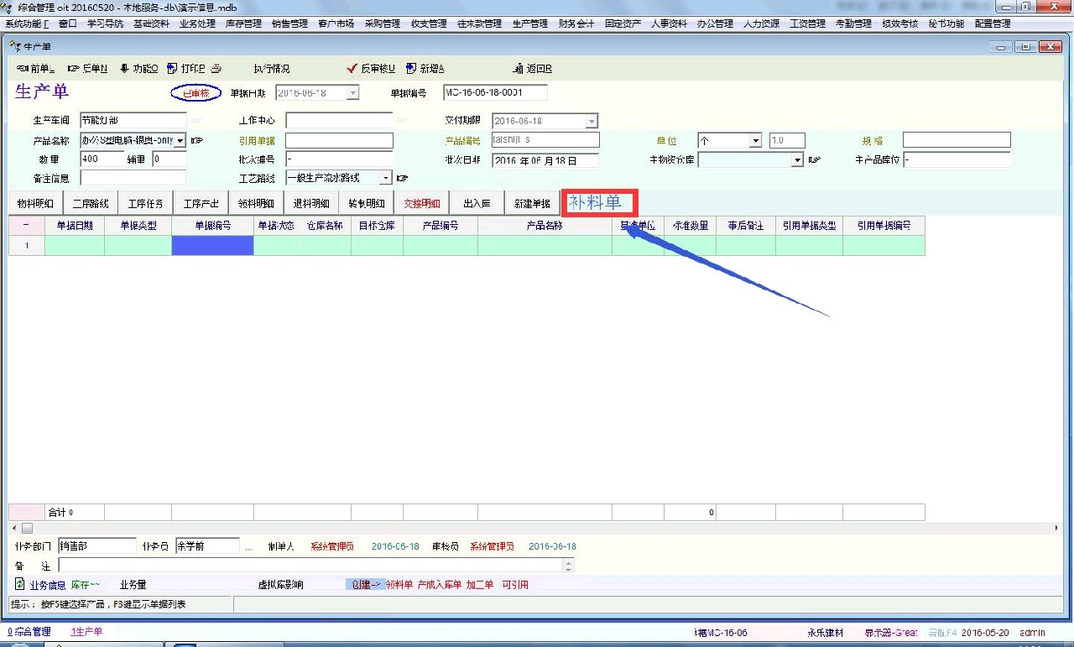Open the 功能 function arrow icon

pyautogui.click(x=124, y=68)
